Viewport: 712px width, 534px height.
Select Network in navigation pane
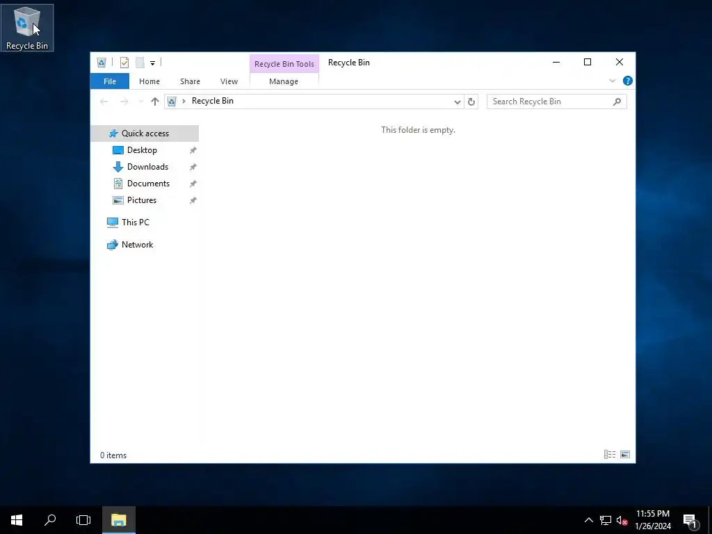pyautogui.click(x=137, y=245)
